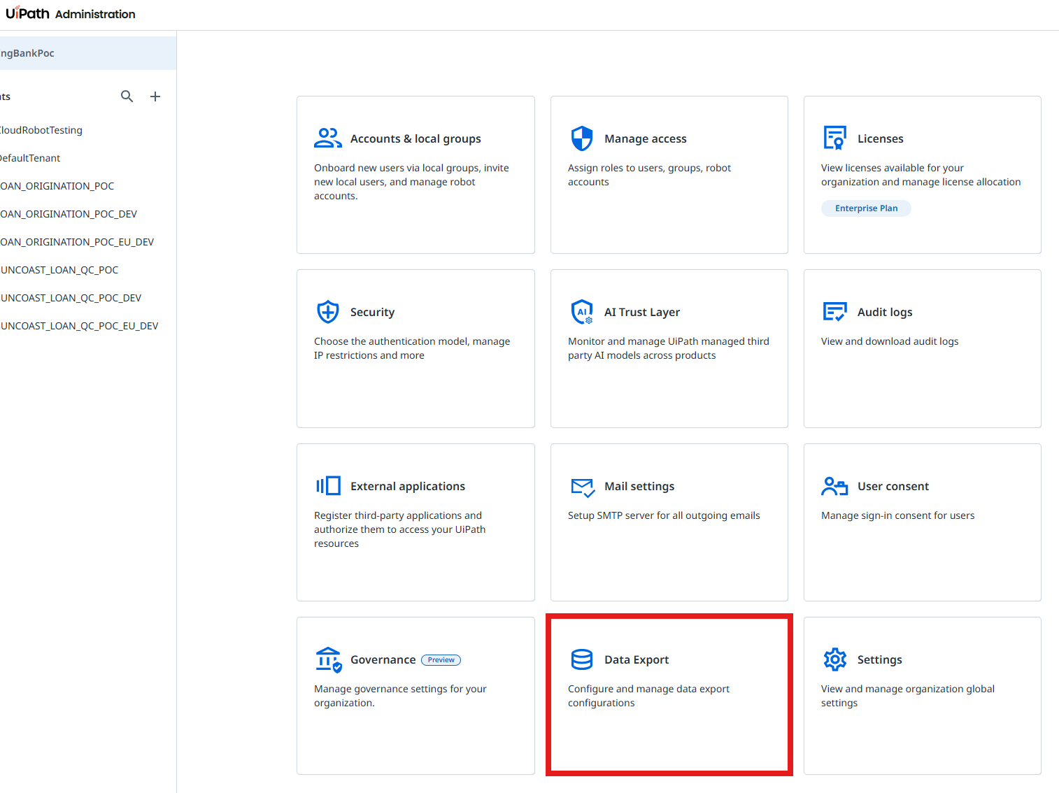Image resolution: width=1059 pixels, height=793 pixels.
Task: Open the Audit logs title
Action: (x=885, y=312)
